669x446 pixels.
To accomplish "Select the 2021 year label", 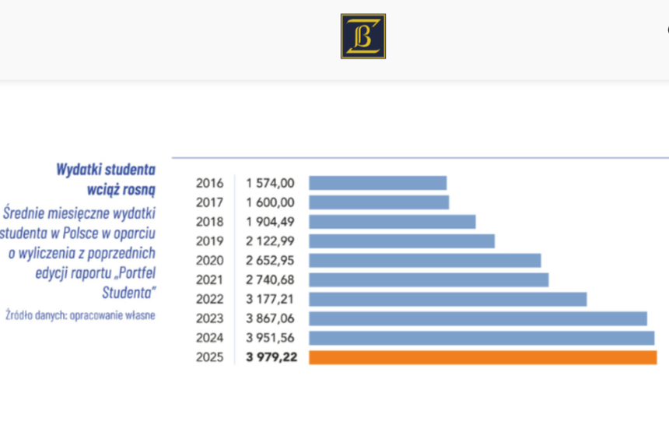I will point(209,280).
